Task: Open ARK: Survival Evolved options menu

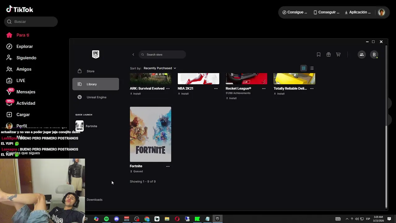Action: 168,89
